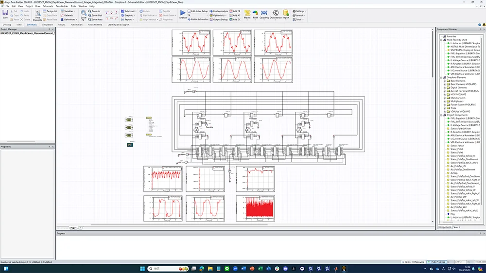Open the Twin Builder menu
The image size is (486, 273).
[x=62, y=6]
